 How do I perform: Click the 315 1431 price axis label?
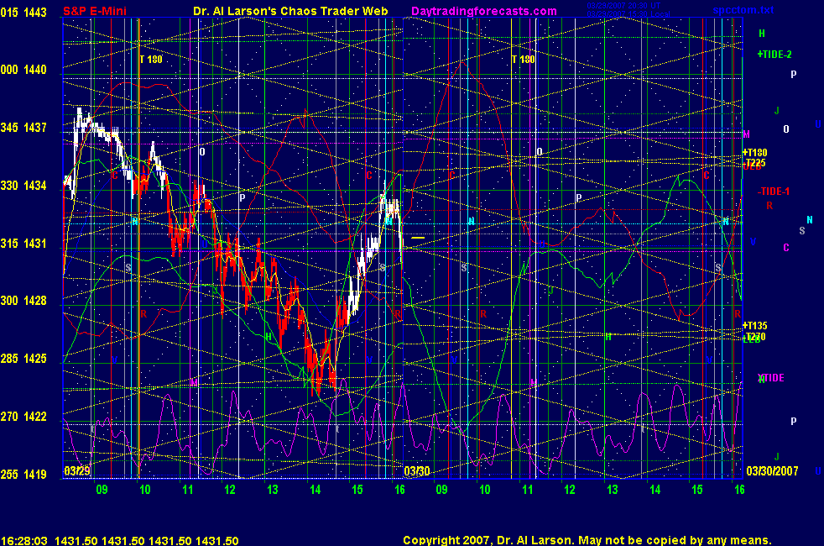(23, 243)
